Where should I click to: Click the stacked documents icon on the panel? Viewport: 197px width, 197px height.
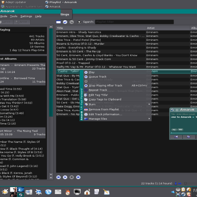97,192
